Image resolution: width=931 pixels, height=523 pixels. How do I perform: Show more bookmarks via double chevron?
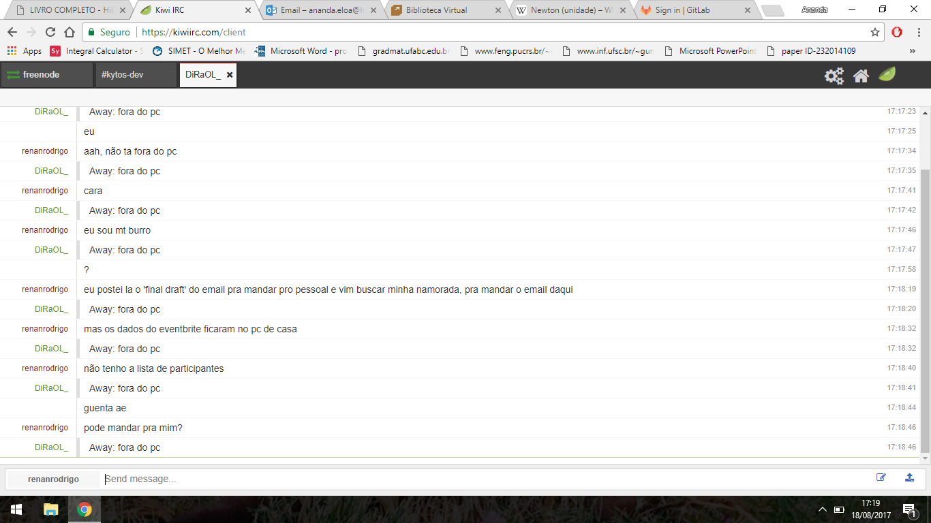[x=913, y=51]
